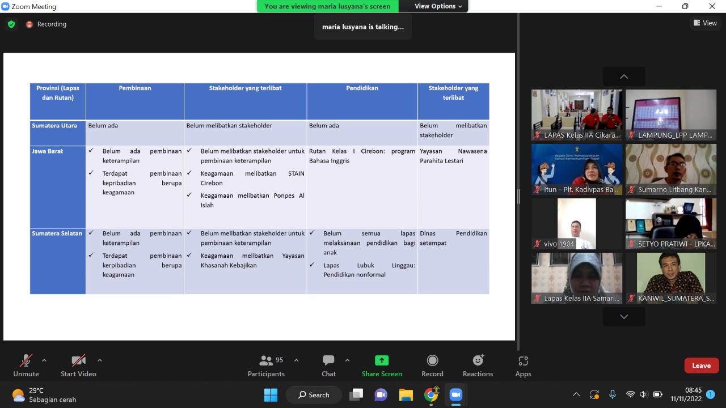This screenshot has width=726, height=408.
Task: Click the Windows taskbar Search box
Action: 314,394
